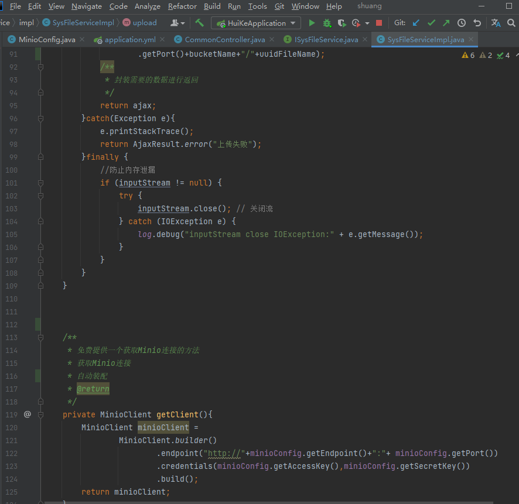
Task: Click the horizontal scrollbar at editor bottom
Action: point(269,502)
